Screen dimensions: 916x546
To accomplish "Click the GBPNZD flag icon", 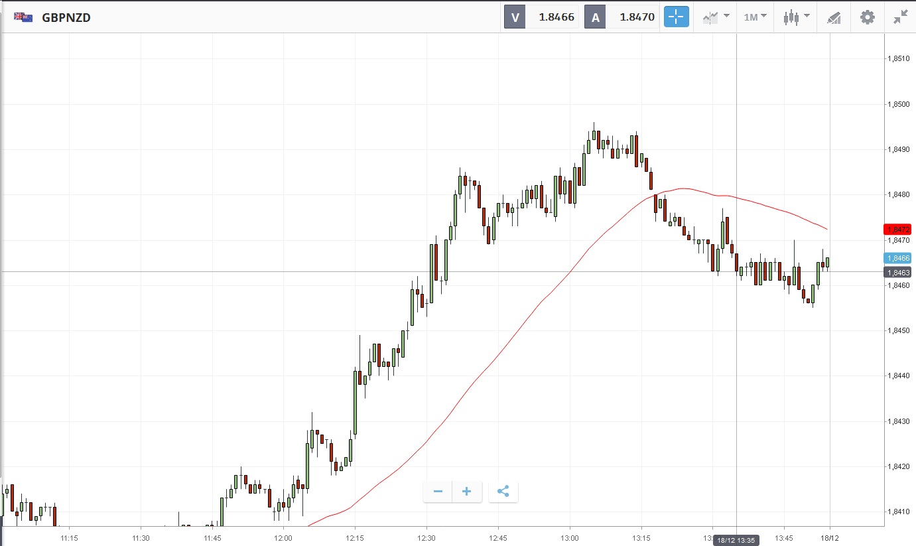I will pyautogui.click(x=24, y=17).
